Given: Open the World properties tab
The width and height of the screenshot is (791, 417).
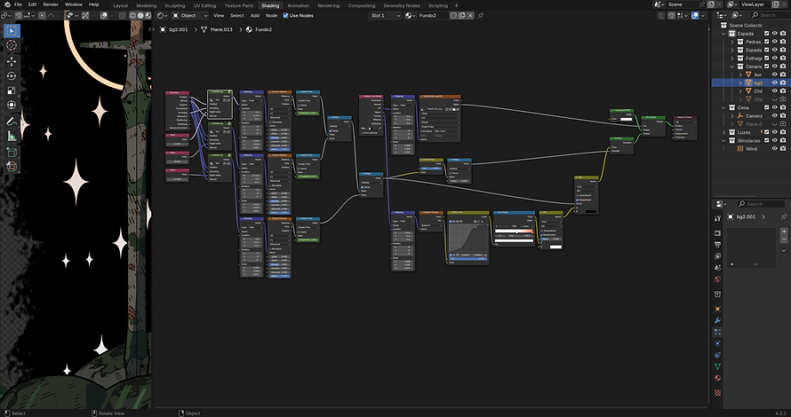Looking at the screenshot, I should point(717,279).
